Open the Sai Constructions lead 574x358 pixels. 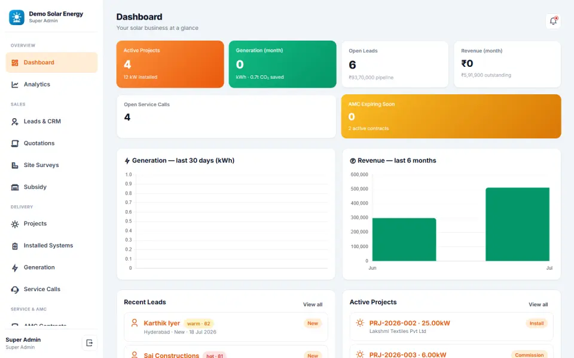coord(226,352)
